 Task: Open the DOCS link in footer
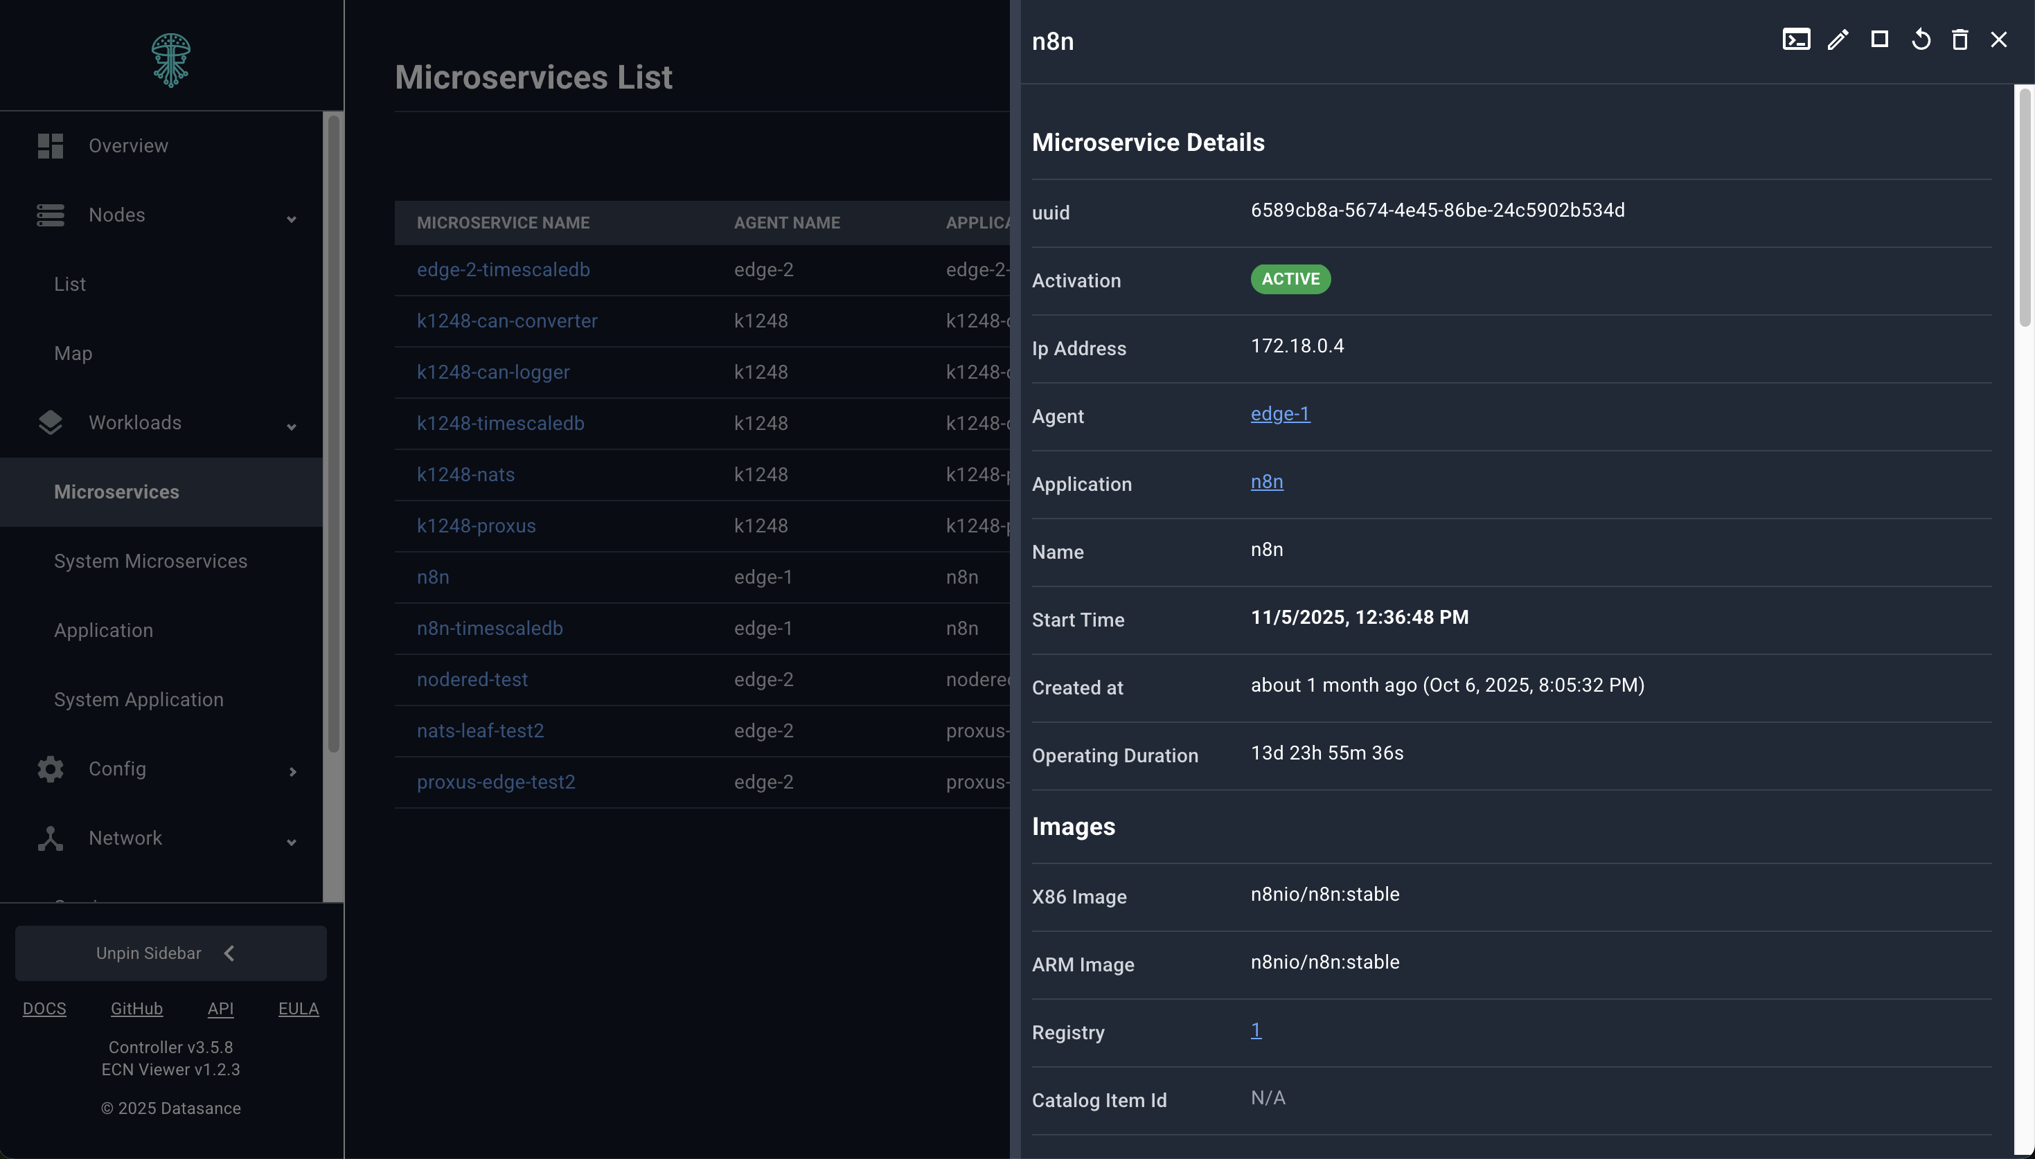[x=44, y=1008]
